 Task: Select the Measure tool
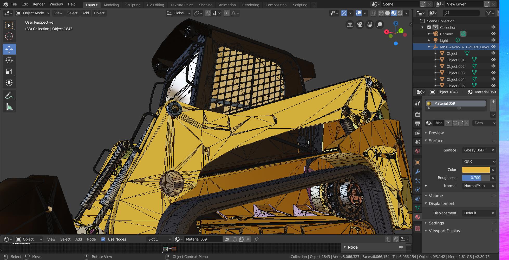[9, 107]
